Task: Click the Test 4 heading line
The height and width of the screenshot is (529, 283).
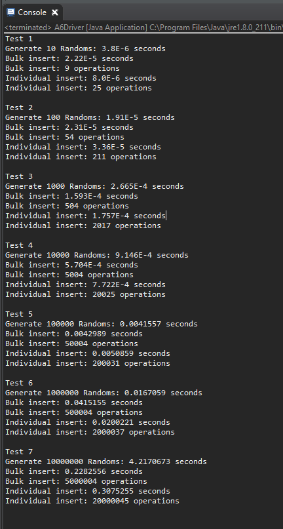Action: coord(19,245)
